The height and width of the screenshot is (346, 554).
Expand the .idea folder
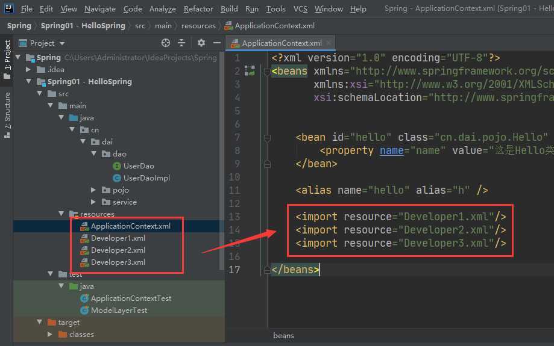point(28,69)
